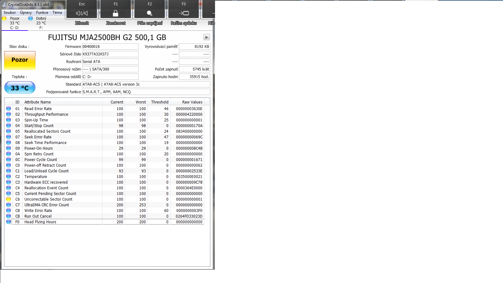Click yellow warning orb for Uncorrectable Sector Count
The image size is (503, 283).
[x=8, y=199]
